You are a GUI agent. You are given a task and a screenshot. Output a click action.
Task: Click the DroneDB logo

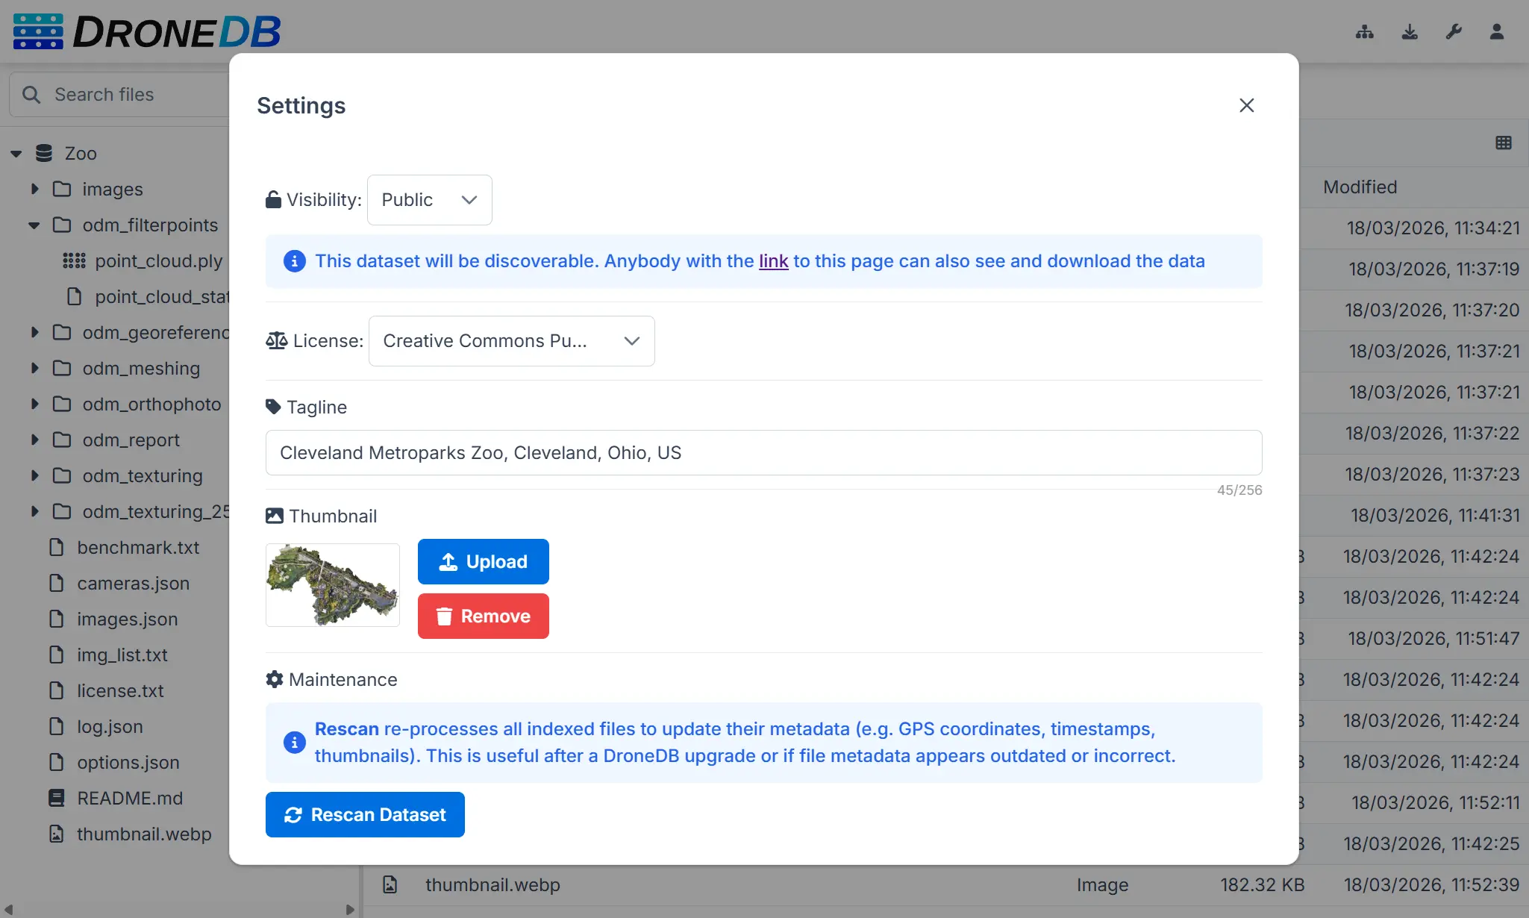click(147, 32)
